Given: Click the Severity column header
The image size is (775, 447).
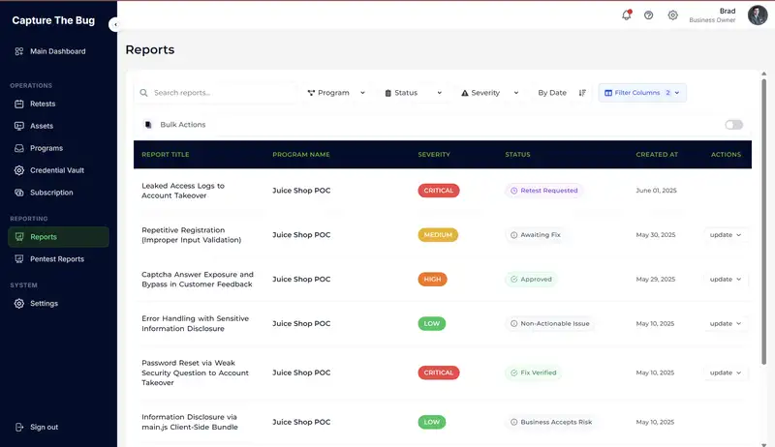Looking at the screenshot, I should (x=434, y=155).
